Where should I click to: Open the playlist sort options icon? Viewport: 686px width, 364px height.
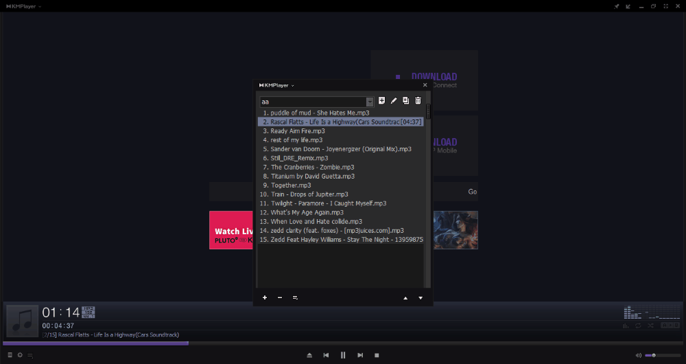(x=295, y=298)
